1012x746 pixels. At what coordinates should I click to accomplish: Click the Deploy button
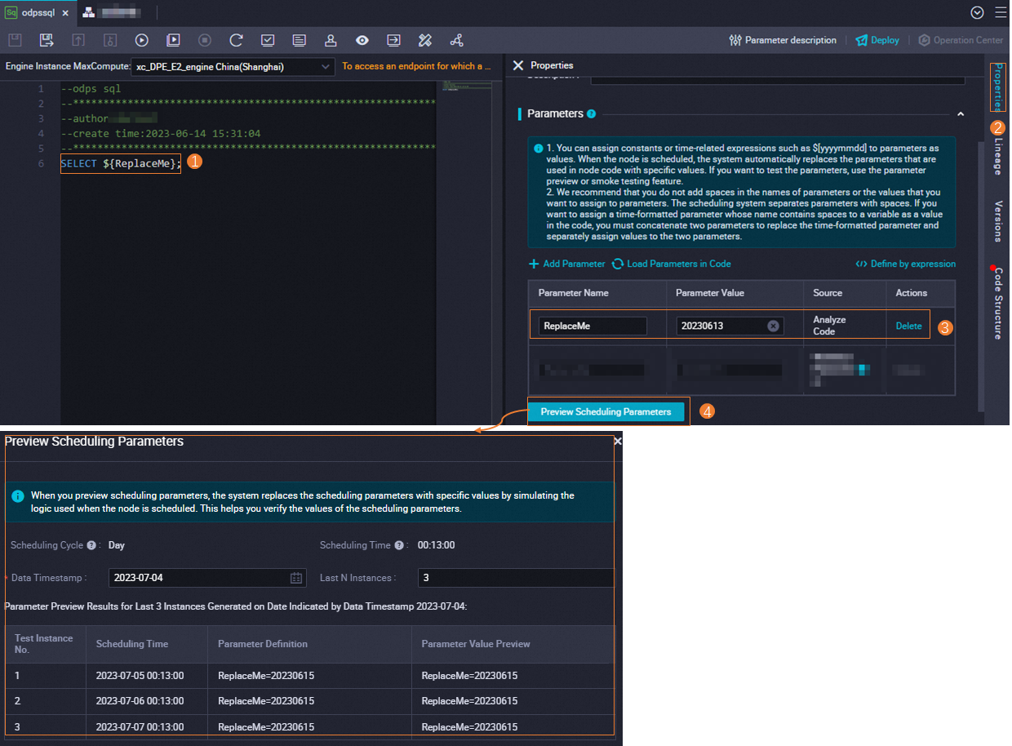[x=877, y=40]
